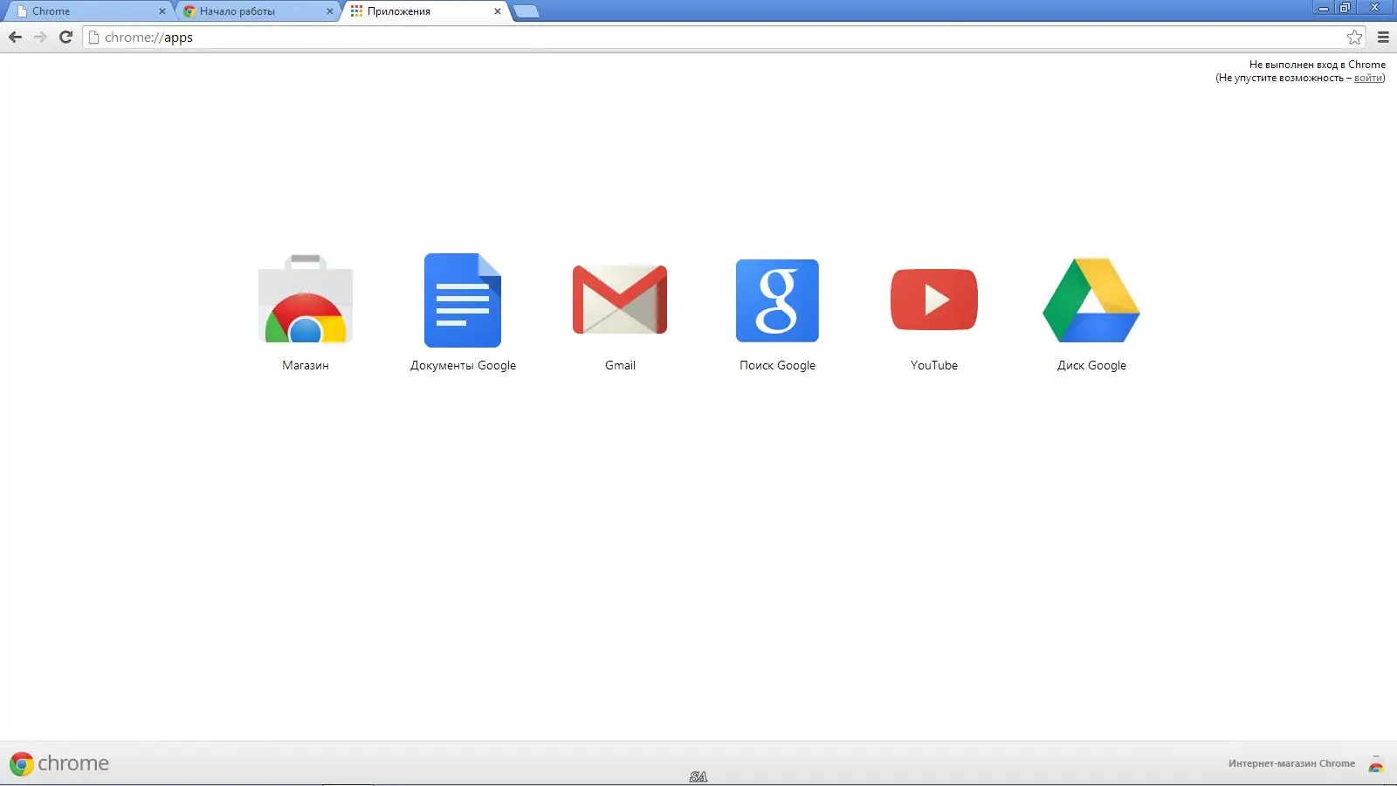Select the Приложения tab
Viewport: 1397px width, 786px height.
click(x=425, y=11)
